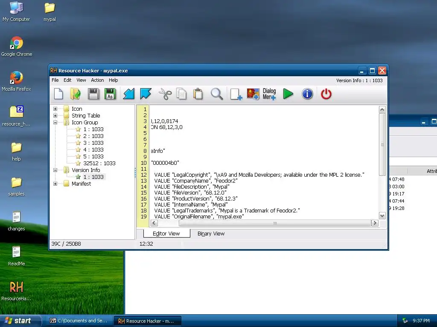Select Icon Group item 2 : 1033

[x=93, y=136]
